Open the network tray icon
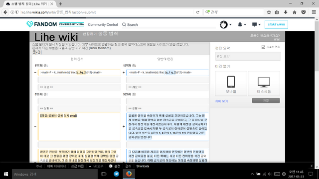The image size is (319, 179). click(x=264, y=174)
